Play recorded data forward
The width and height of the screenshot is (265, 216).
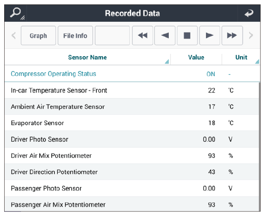pyautogui.click(x=210, y=35)
